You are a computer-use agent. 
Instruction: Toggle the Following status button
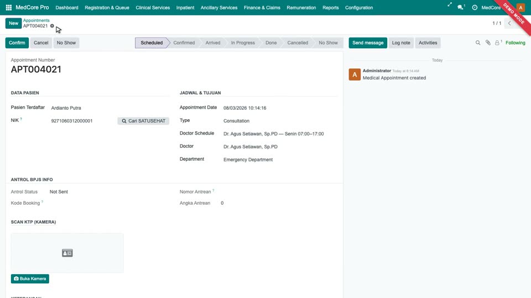point(515,43)
